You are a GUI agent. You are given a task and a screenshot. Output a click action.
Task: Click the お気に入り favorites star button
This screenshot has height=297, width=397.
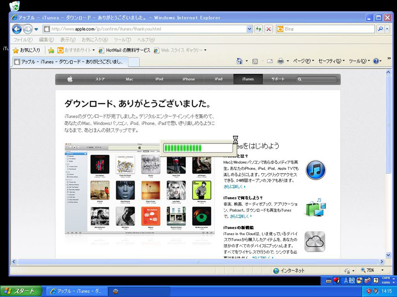[x=26, y=50]
